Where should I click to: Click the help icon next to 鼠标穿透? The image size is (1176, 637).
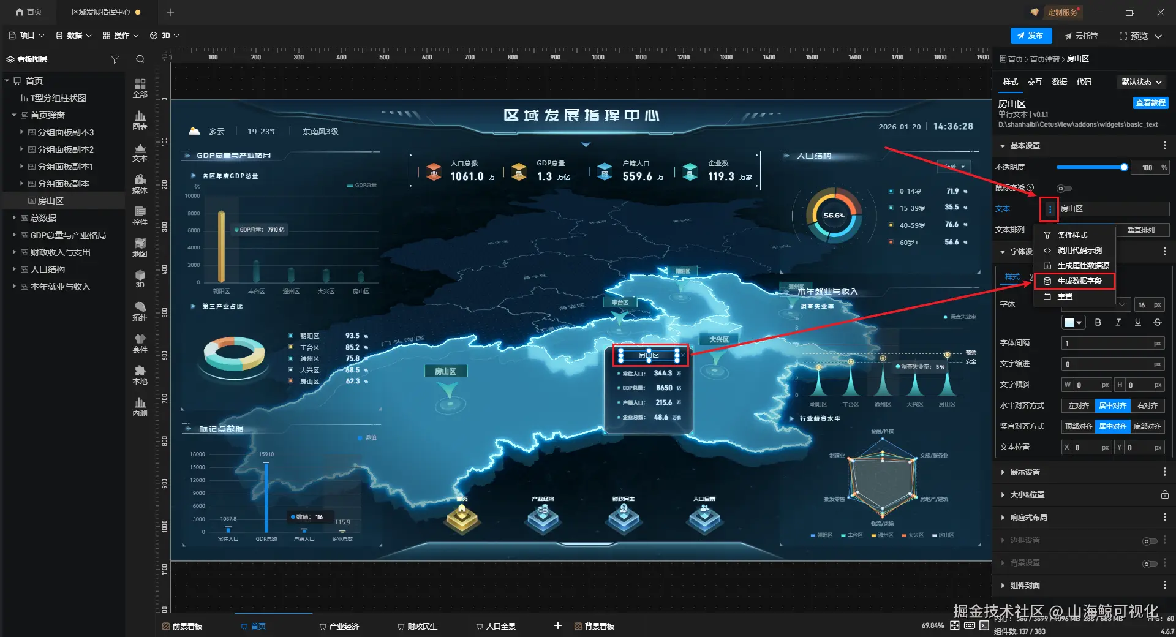pyautogui.click(x=1030, y=188)
